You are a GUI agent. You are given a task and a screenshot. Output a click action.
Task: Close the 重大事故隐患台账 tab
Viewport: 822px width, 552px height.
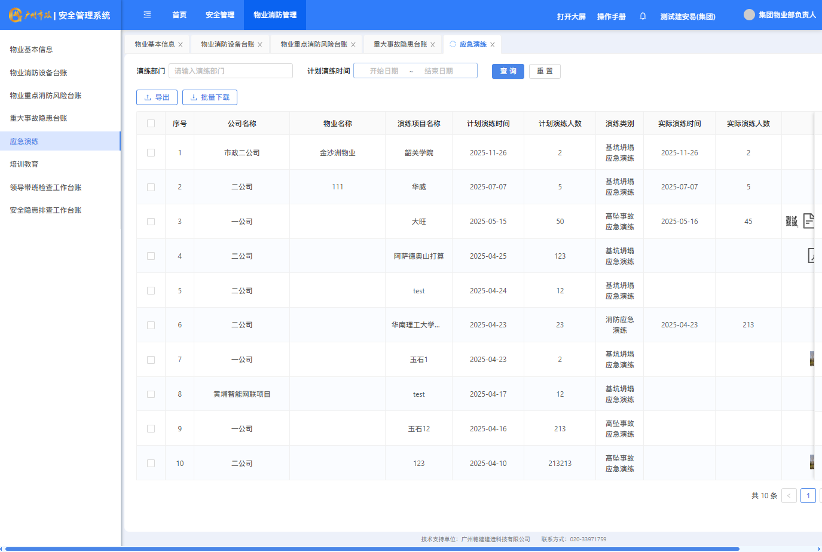point(433,45)
